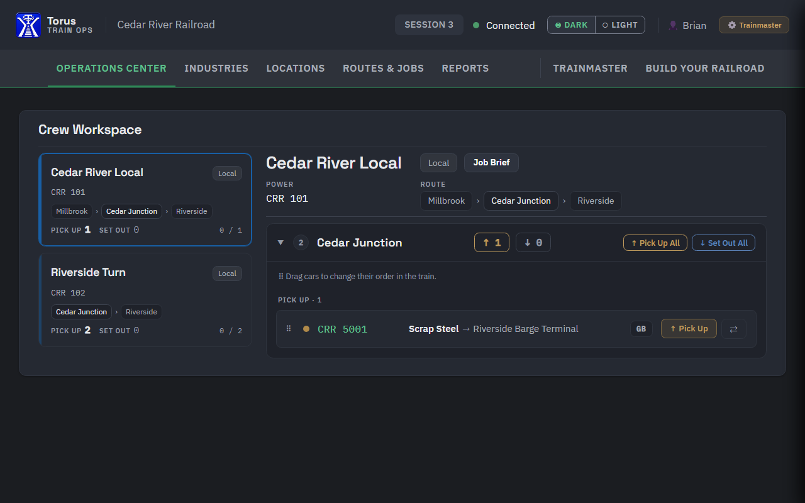Image resolution: width=805 pixels, height=503 pixels.
Task: Open Routes & Jobs tab
Action: 383,69
